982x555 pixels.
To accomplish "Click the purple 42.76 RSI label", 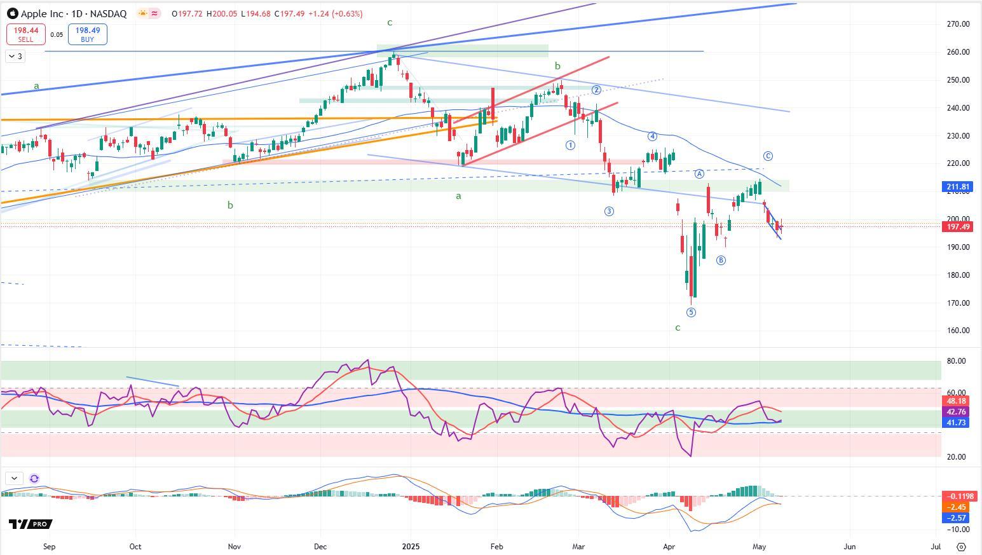I will click(x=956, y=412).
